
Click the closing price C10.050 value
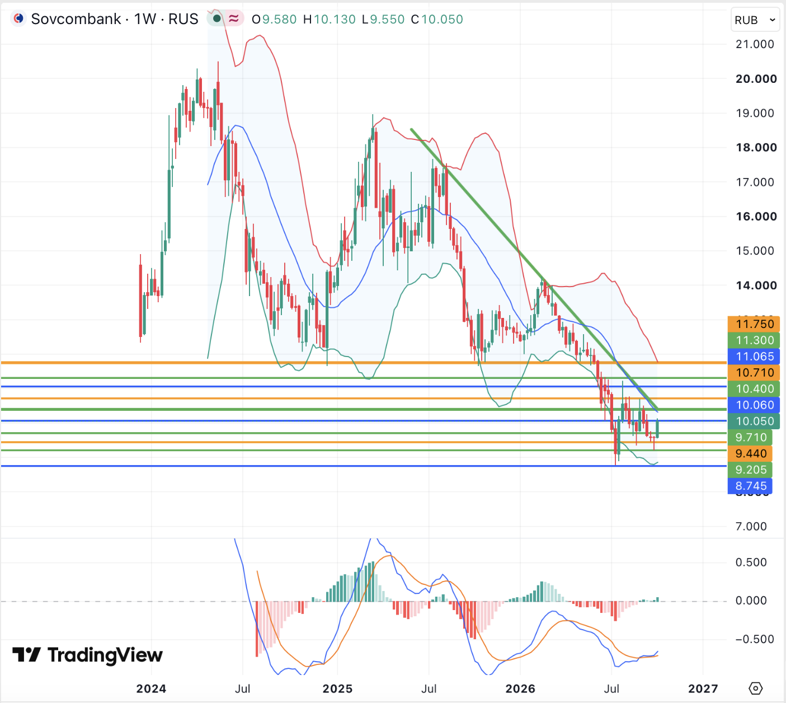click(x=437, y=19)
